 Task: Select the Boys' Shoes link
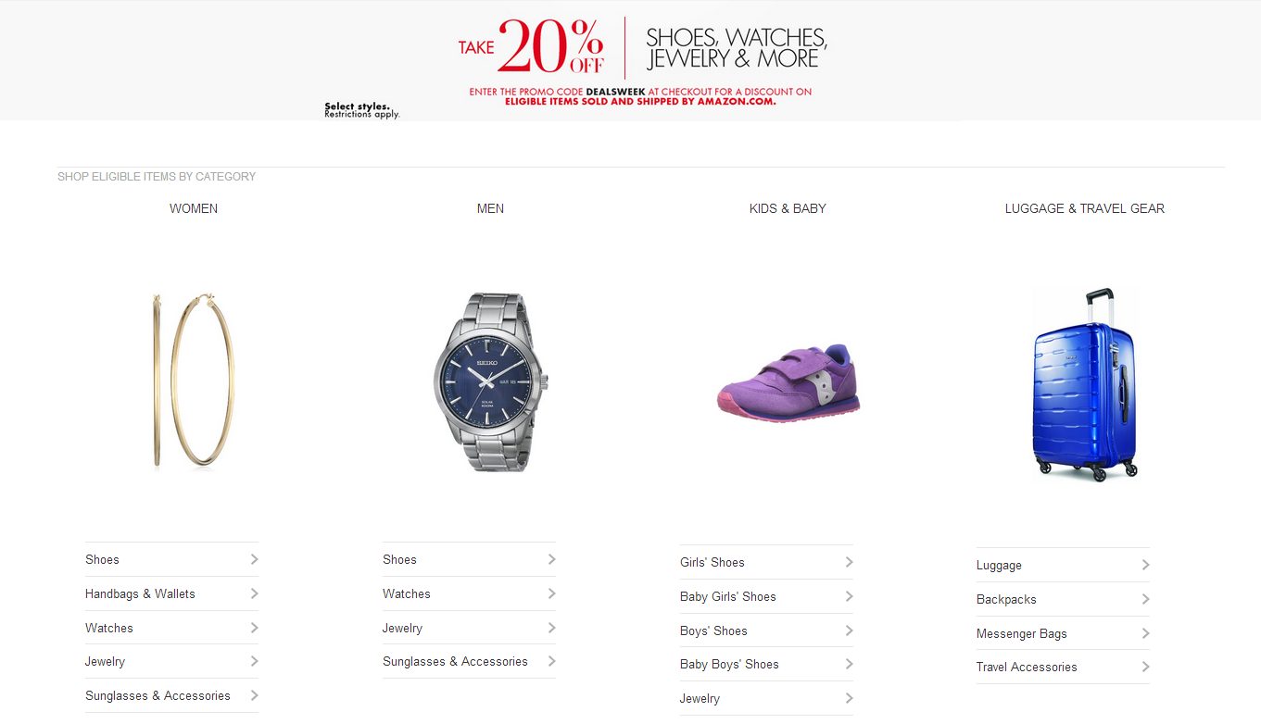click(713, 630)
